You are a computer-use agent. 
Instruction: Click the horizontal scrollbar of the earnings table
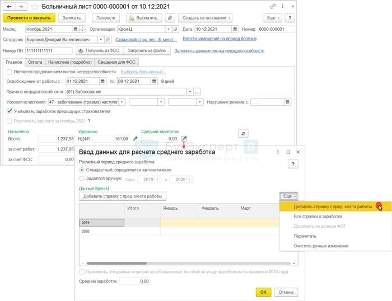188,264
